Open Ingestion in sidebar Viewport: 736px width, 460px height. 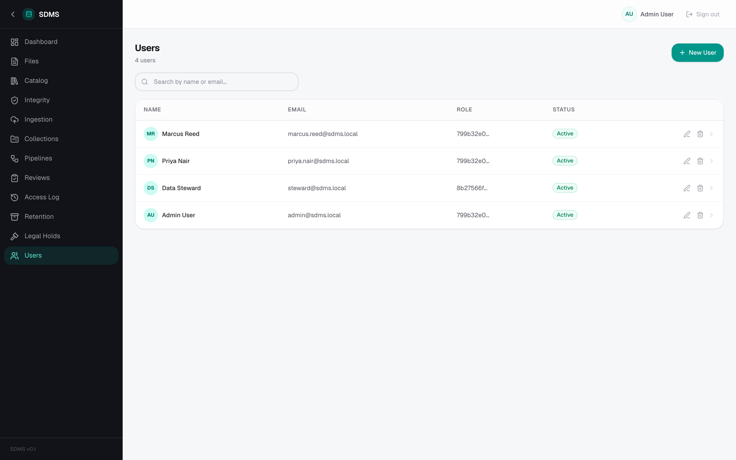tap(61, 120)
